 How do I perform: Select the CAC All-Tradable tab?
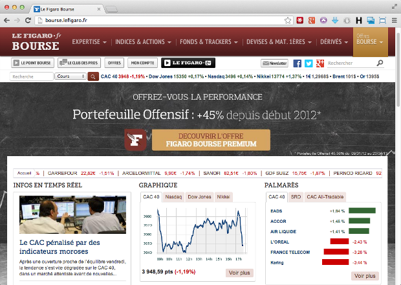(x=325, y=197)
